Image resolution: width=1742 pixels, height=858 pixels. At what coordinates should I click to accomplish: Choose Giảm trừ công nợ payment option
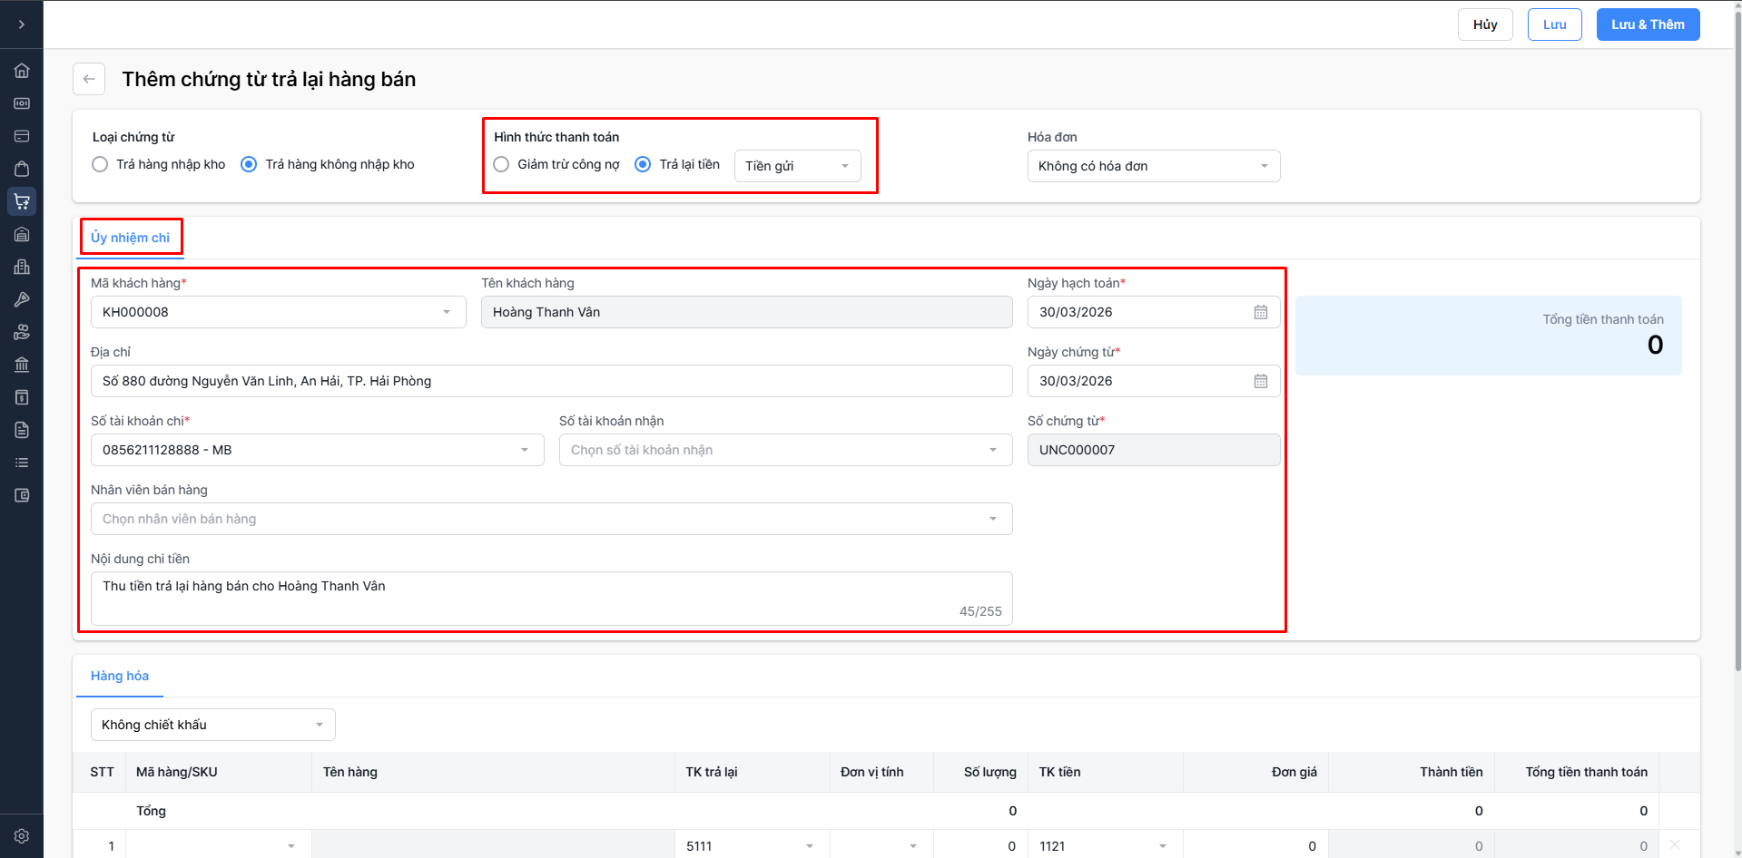[501, 164]
